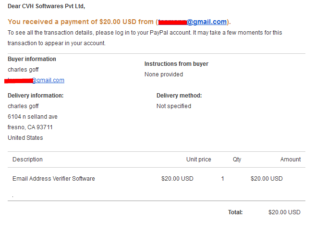Click the 'Buyer information' heading

[x=32, y=59]
